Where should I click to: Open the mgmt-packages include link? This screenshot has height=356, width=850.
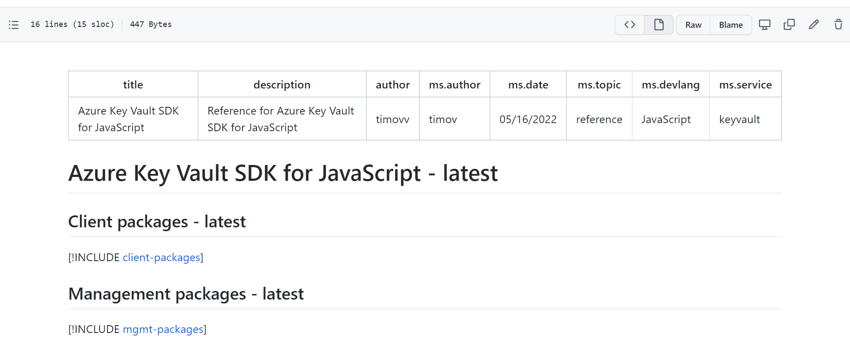(163, 329)
